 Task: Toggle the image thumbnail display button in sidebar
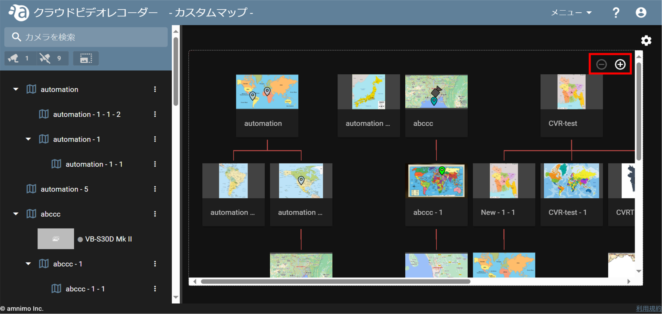click(86, 58)
